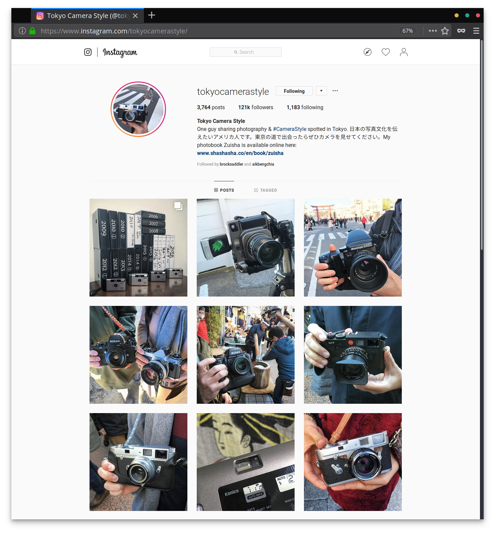Open the profile options three-dots icon
The height and width of the screenshot is (534, 495).
[335, 91]
